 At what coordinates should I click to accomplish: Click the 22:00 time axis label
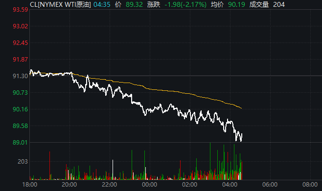[x=110, y=185]
